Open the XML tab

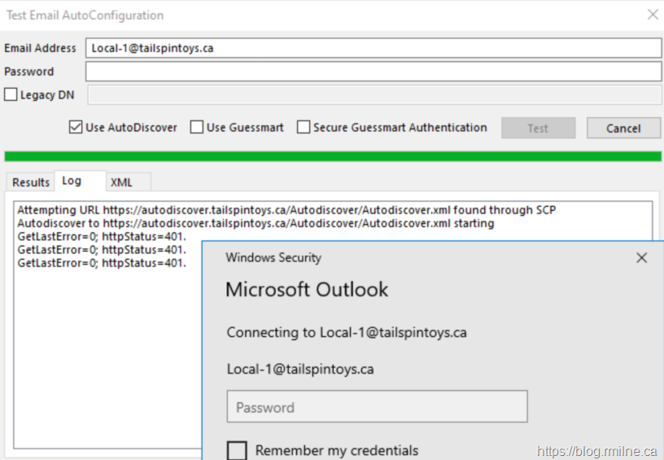point(121,182)
